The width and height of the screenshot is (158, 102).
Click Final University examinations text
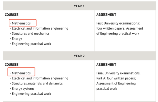click(x=118, y=73)
